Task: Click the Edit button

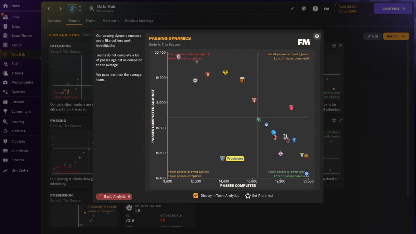Action: click(372, 36)
